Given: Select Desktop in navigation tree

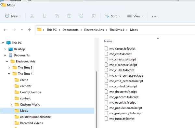Looking at the screenshot, I should [19, 49].
